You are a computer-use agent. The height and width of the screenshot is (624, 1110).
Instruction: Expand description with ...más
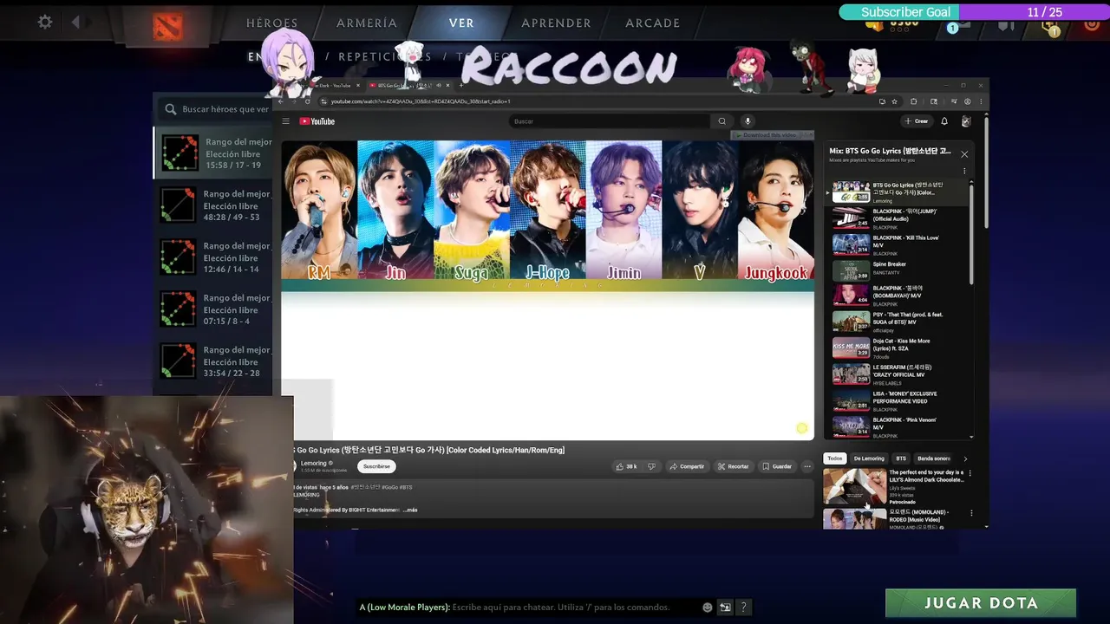click(x=410, y=510)
